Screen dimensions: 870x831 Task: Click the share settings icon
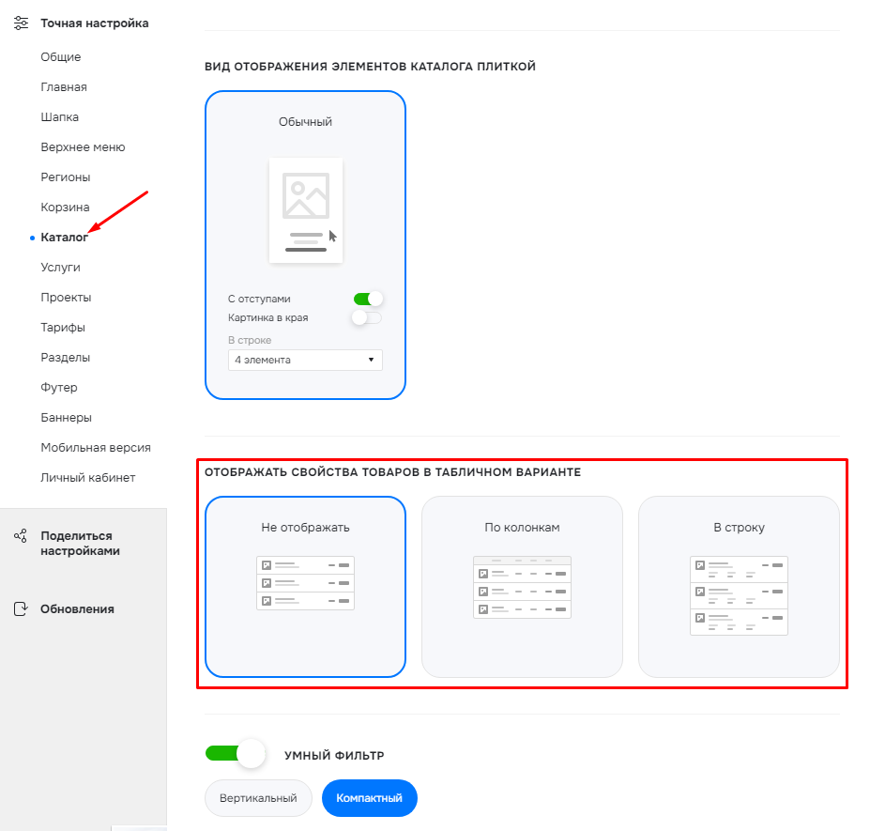[x=21, y=536]
